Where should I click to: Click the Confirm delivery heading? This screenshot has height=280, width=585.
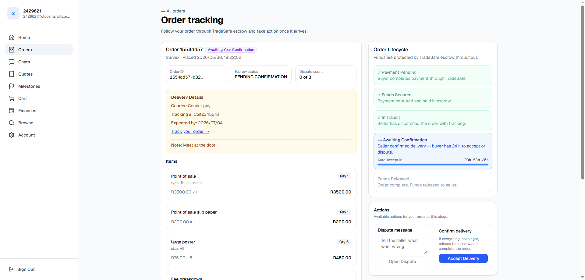click(455, 231)
